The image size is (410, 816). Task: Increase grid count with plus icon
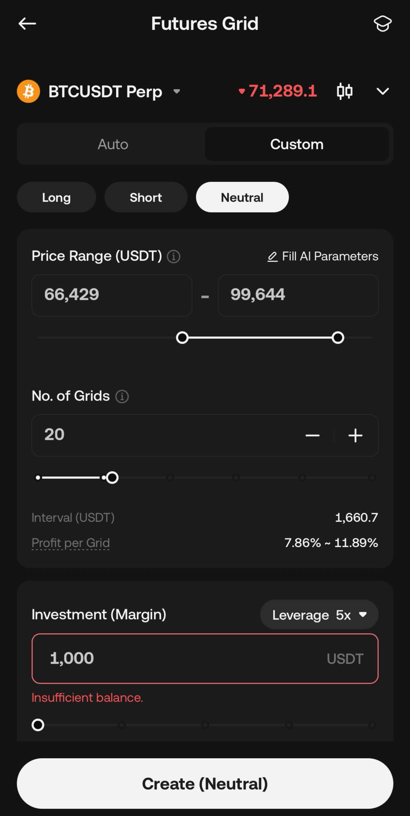[355, 436]
